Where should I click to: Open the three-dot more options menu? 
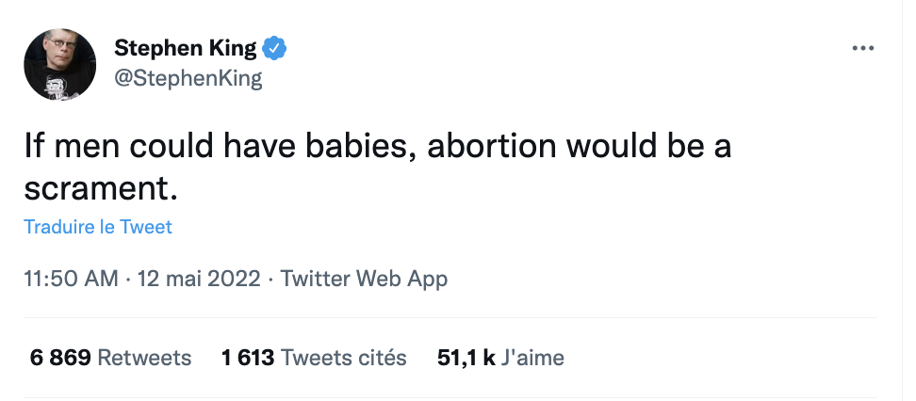862,48
